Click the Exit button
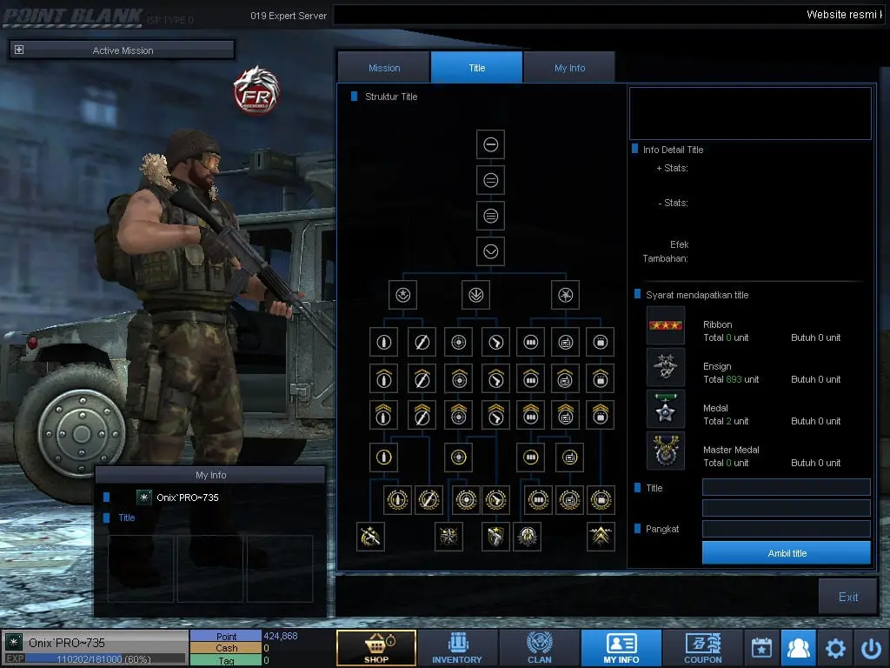 [x=848, y=597]
